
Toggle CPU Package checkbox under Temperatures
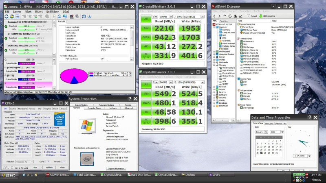click(242, 47)
